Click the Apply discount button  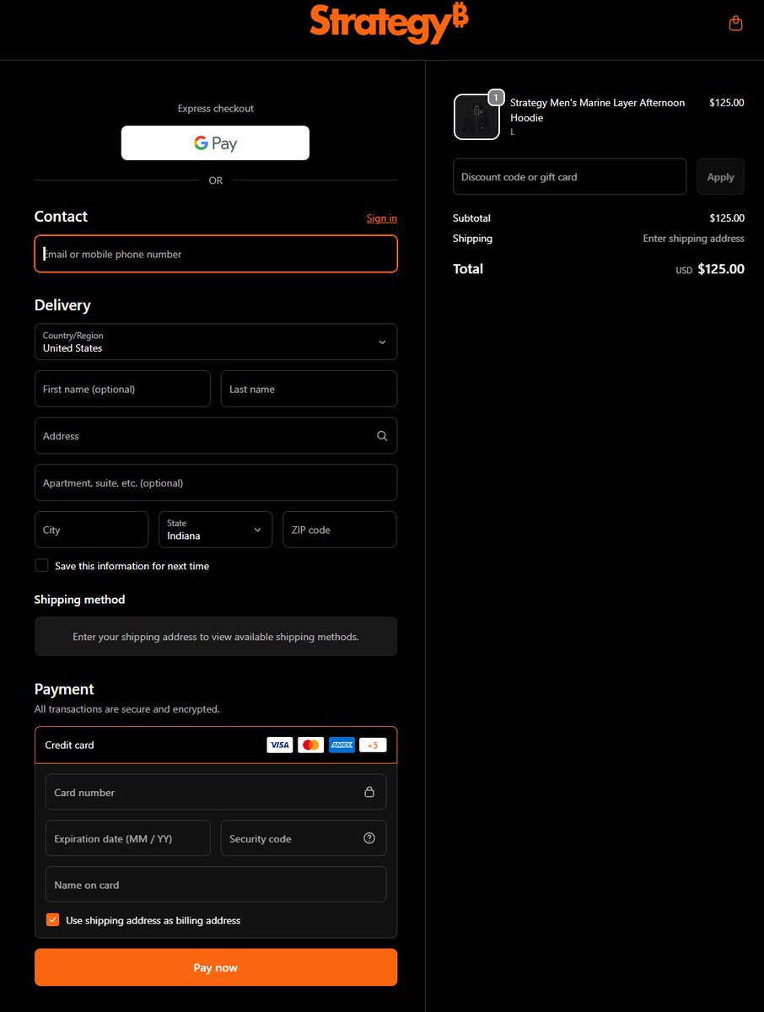tap(720, 176)
